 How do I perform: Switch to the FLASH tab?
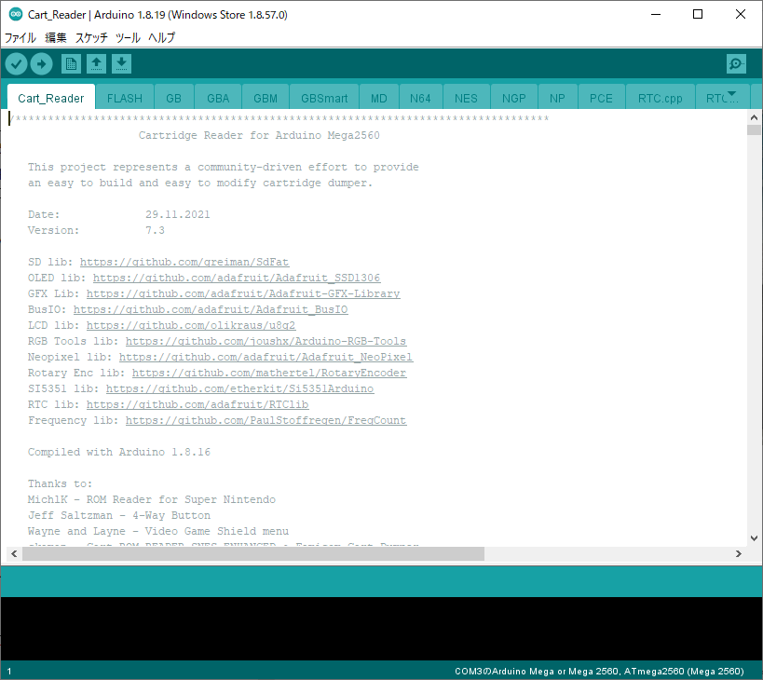[x=125, y=98]
